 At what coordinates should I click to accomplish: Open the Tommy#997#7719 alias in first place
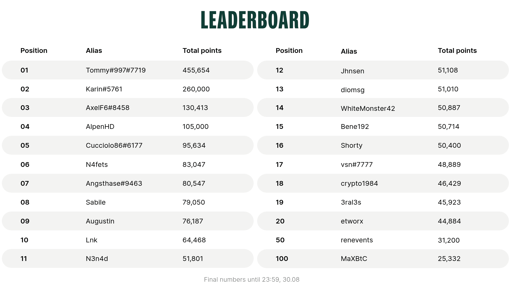click(116, 70)
